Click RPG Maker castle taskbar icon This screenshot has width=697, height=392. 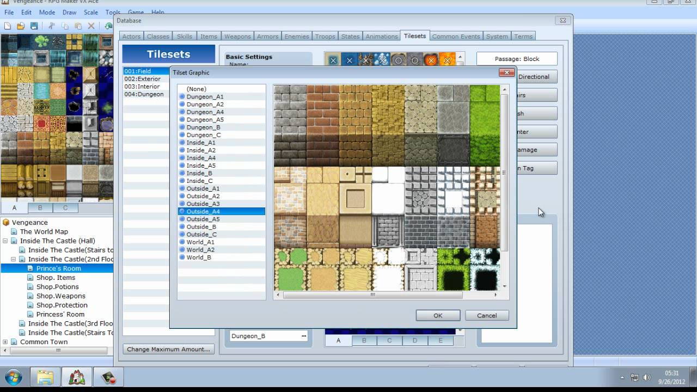point(77,377)
